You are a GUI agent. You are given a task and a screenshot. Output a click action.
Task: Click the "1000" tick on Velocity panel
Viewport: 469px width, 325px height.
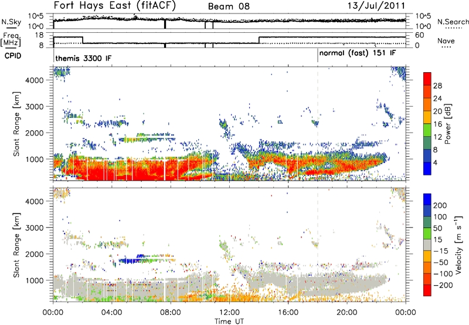click(x=35, y=280)
